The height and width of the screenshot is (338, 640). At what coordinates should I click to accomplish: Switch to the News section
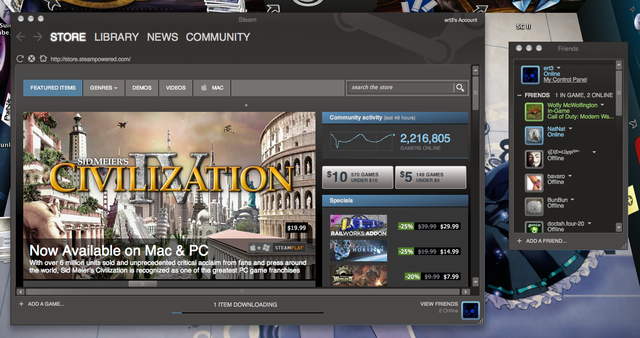tap(162, 37)
